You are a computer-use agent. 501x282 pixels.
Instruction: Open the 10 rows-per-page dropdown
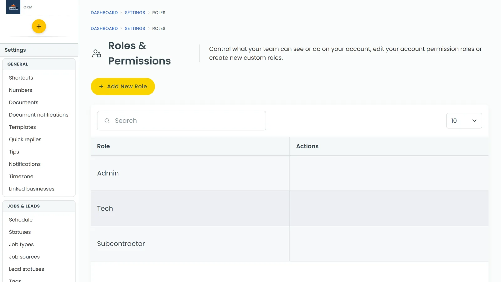coord(464,121)
